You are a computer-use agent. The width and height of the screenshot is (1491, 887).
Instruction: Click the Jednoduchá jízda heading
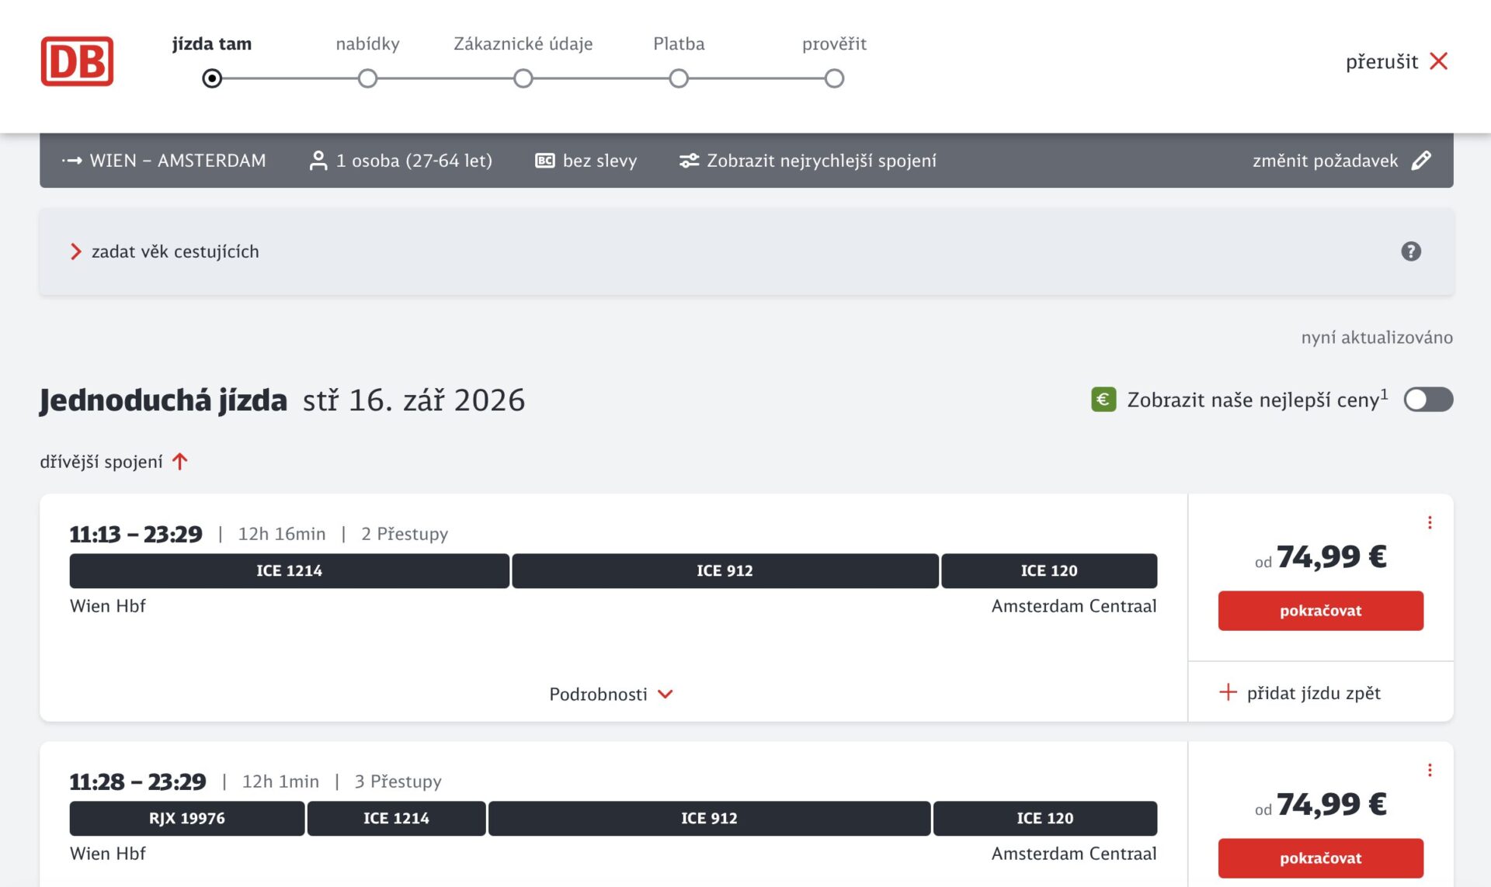(x=164, y=400)
